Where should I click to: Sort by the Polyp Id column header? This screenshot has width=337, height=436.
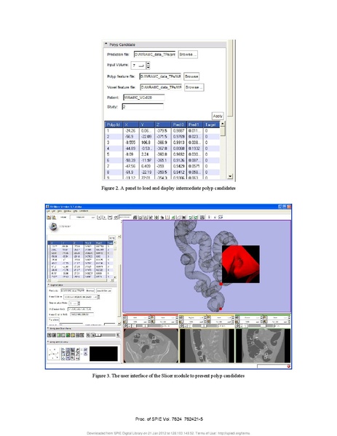(114, 124)
